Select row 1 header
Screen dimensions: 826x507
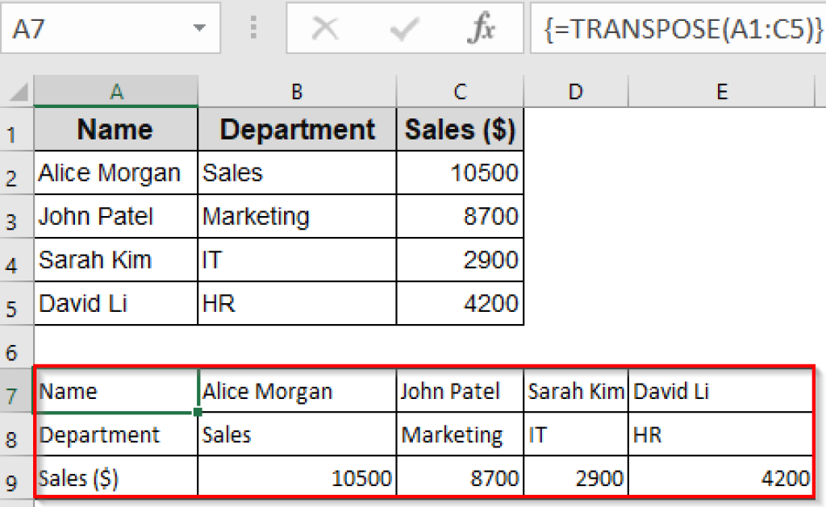(16, 129)
